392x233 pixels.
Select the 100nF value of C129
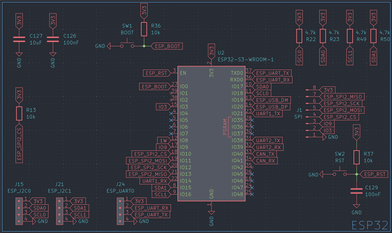pos(373,194)
